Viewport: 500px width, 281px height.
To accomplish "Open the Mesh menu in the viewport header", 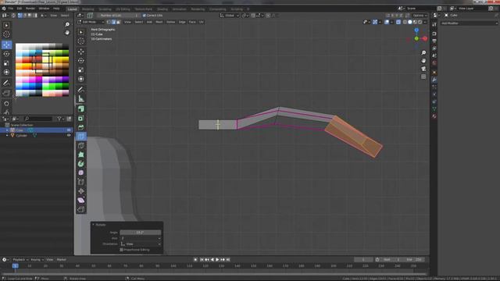I will click(159, 22).
